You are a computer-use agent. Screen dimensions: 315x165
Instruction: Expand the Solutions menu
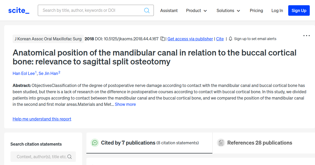[228, 10]
